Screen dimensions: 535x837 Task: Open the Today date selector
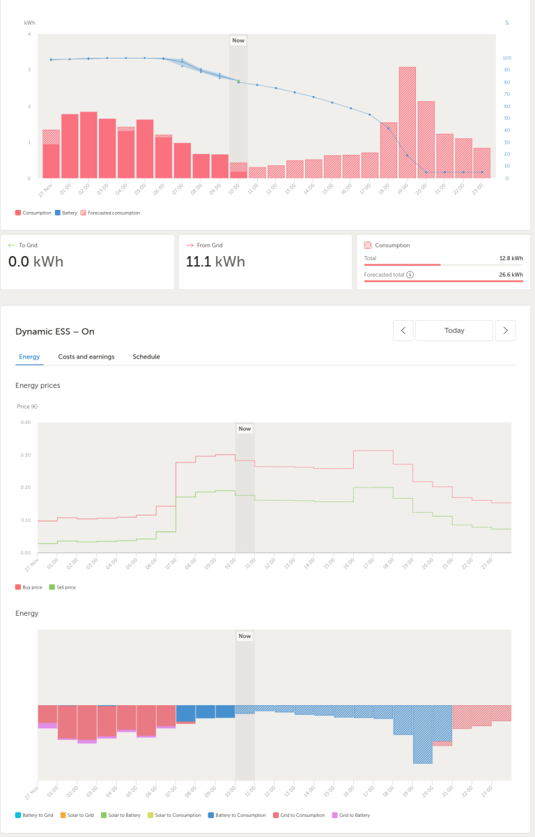(454, 331)
